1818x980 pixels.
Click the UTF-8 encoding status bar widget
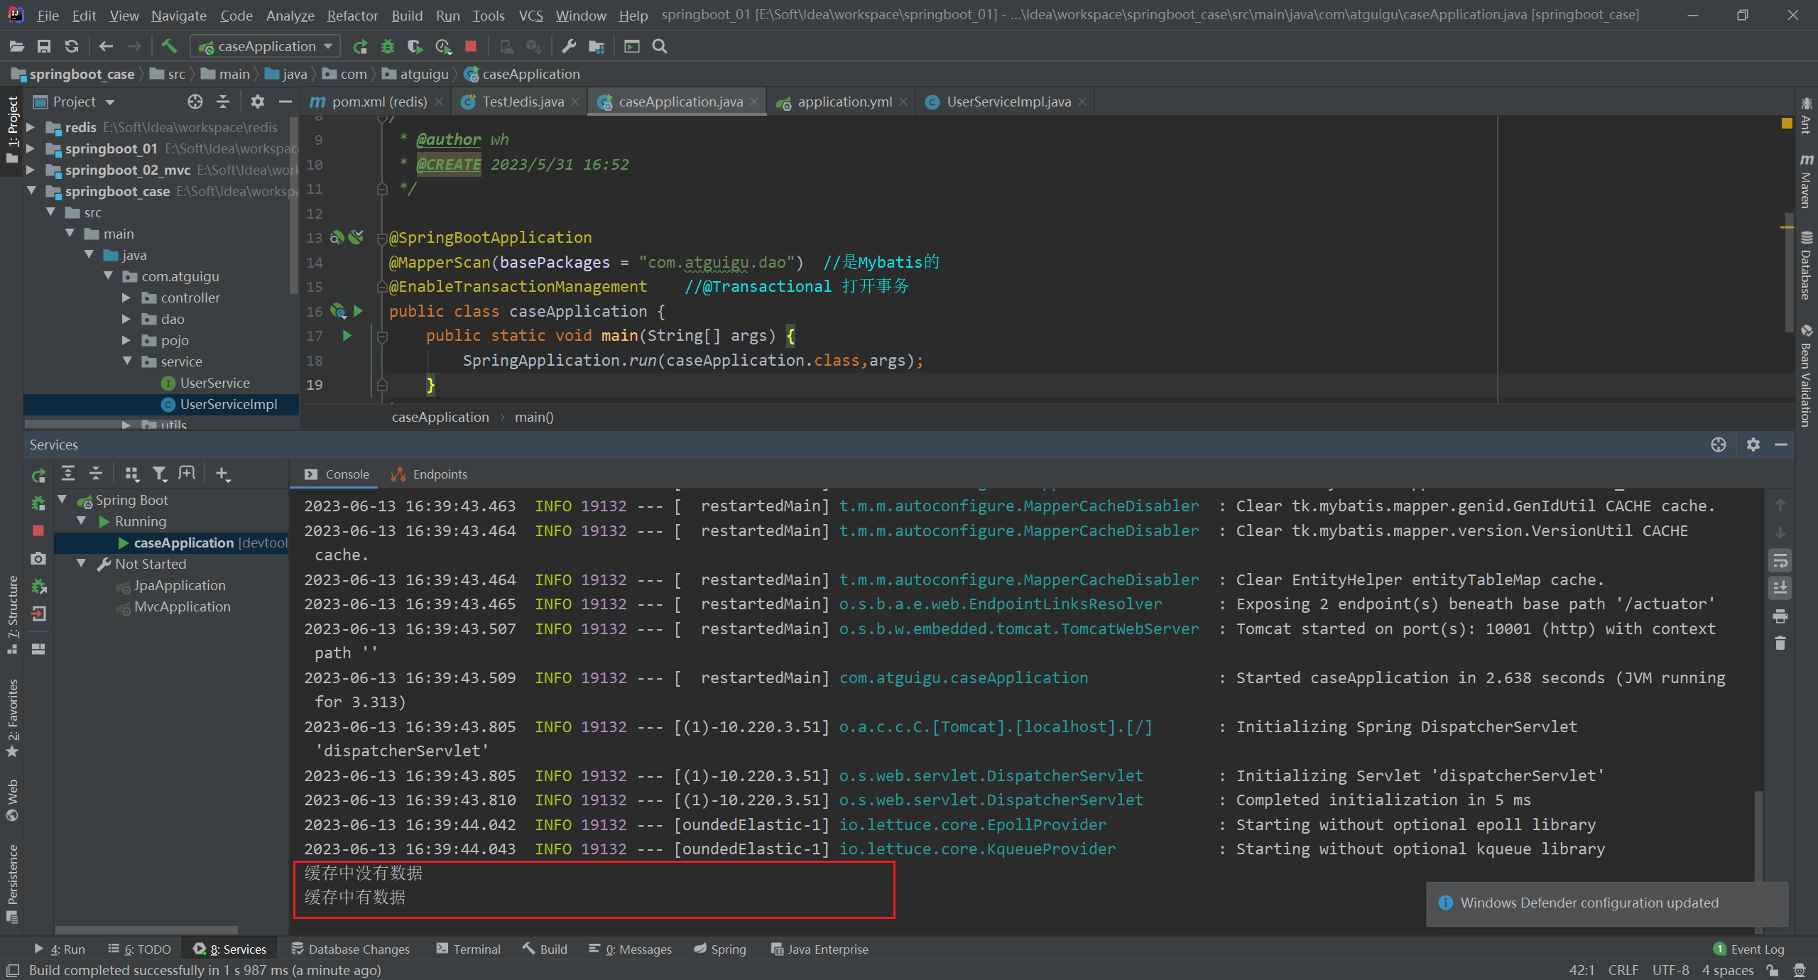[x=1670, y=970]
